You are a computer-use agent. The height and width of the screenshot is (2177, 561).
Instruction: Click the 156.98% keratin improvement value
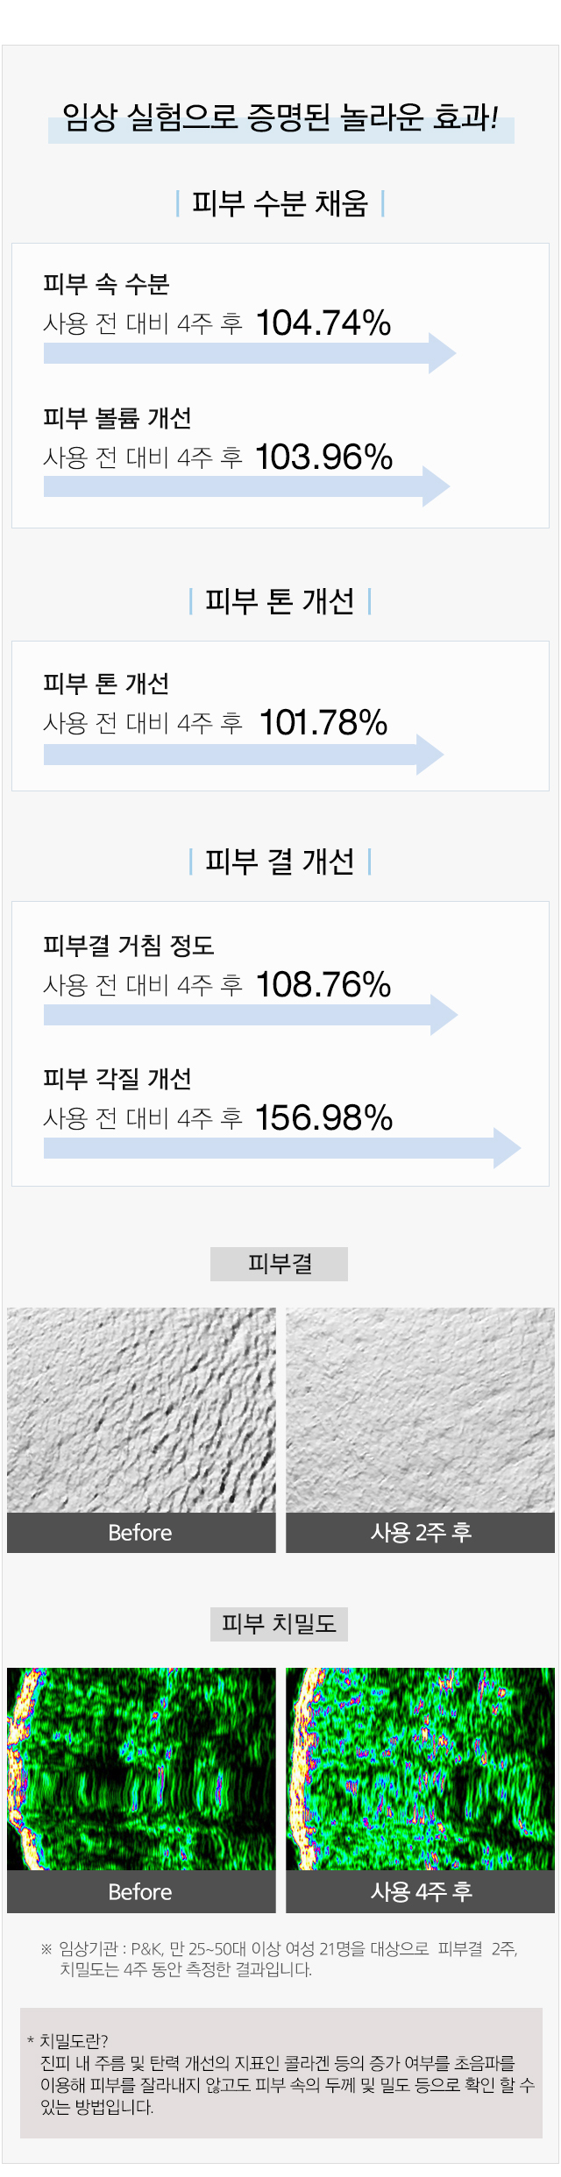(324, 1117)
